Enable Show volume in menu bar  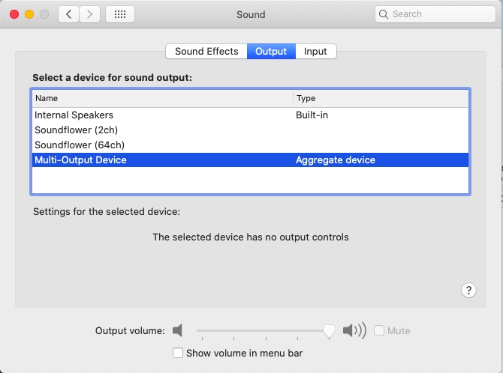pyautogui.click(x=178, y=353)
